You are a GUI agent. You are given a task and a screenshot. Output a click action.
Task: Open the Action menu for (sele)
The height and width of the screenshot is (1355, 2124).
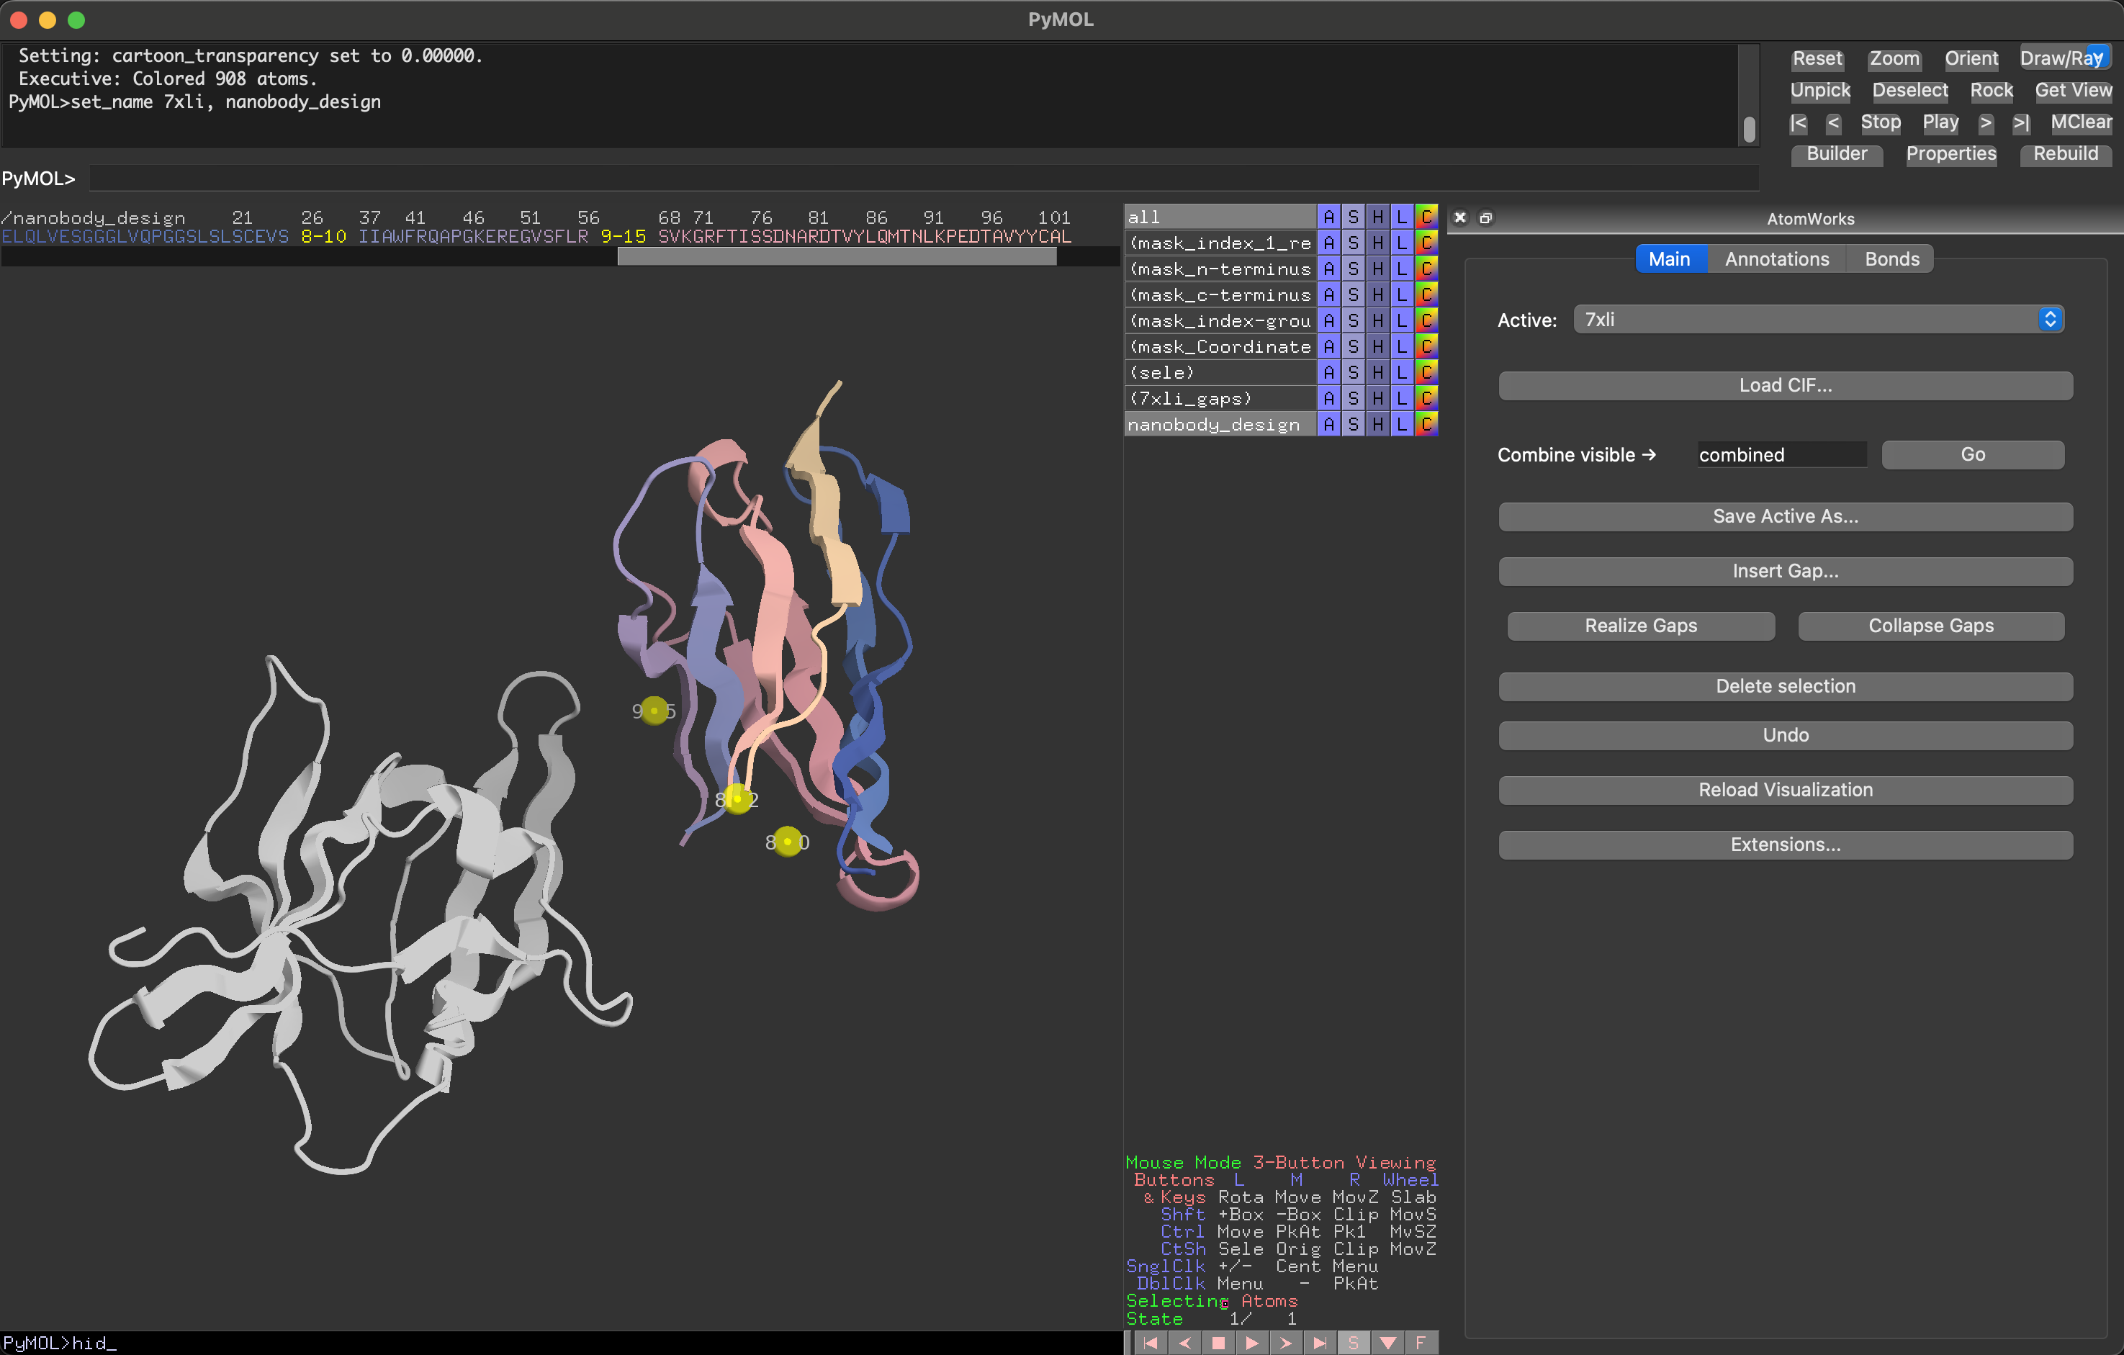1328,372
